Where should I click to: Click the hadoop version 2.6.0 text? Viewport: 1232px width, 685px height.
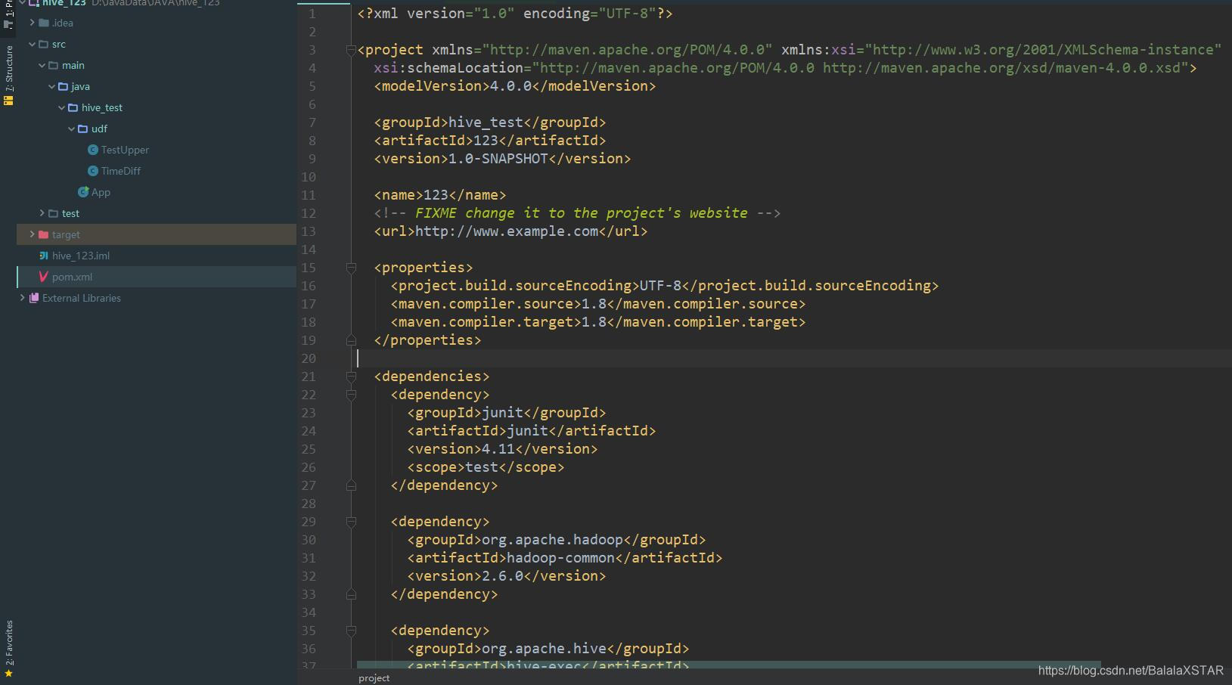[502, 576]
